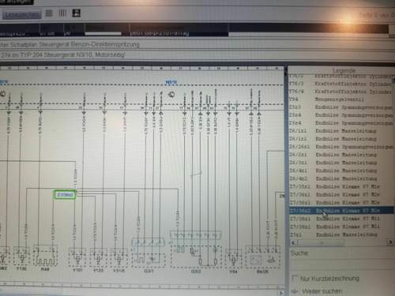Viewport: 395px width, 296px height.
Task: Select the R48 heater element symbol
Action: point(45,256)
